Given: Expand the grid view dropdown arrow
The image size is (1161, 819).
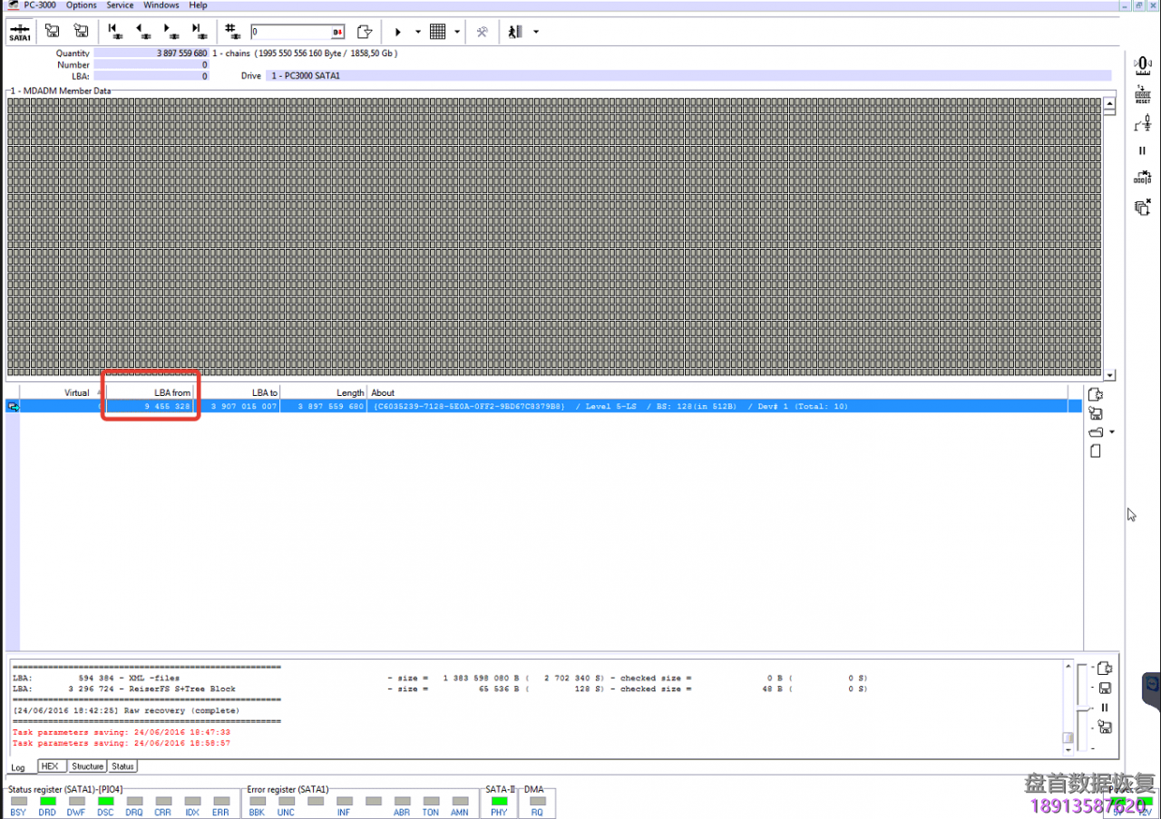Looking at the screenshot, I should [x=457, y=32].
